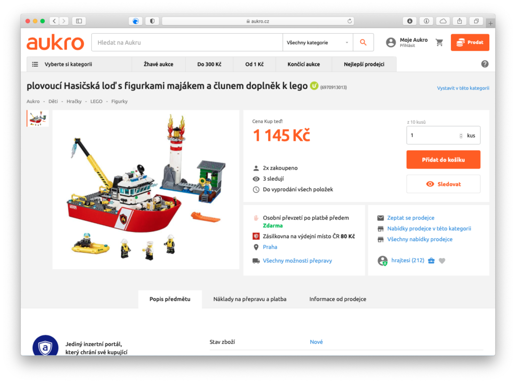
Task: Open the shopping cart icon
Action: coord(439,42)
